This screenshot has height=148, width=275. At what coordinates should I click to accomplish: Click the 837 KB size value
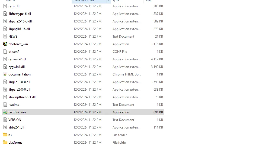point(158,14)
